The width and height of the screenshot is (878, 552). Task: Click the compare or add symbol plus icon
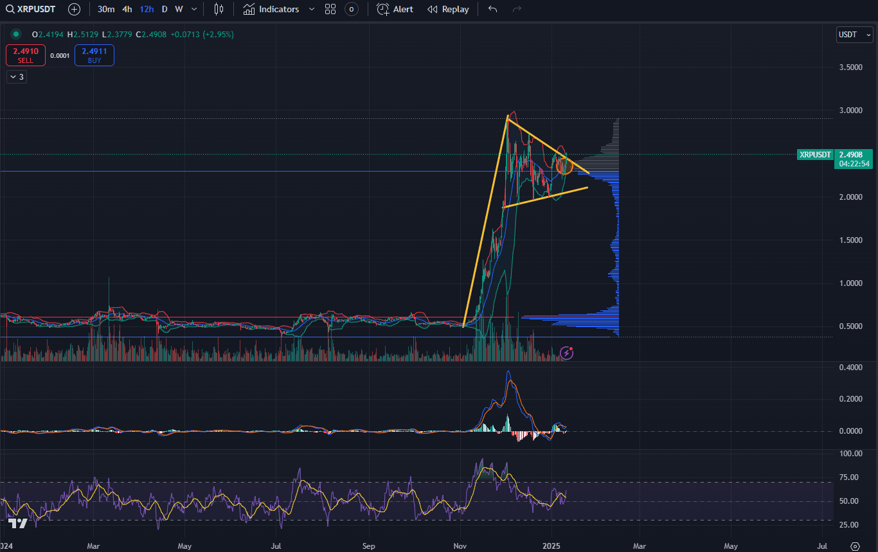click(x=75, y=9)
